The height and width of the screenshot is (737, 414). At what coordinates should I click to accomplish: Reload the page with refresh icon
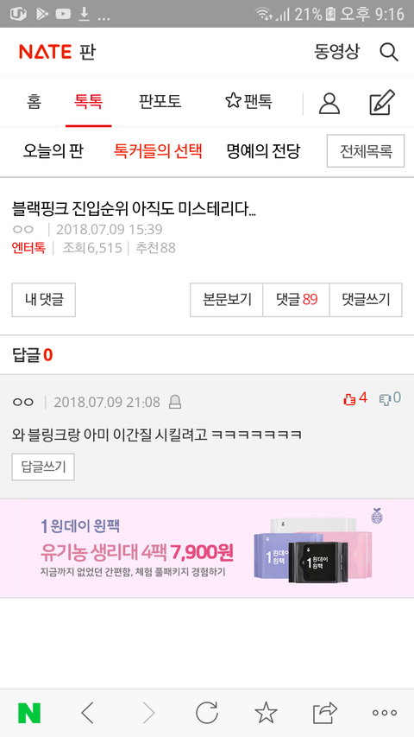tap(206, 713)
